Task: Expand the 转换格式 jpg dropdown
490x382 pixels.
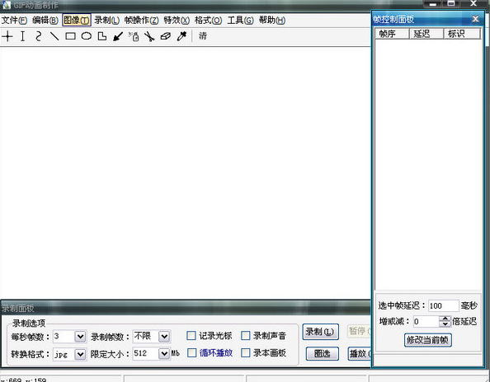Action: (80, 354)
